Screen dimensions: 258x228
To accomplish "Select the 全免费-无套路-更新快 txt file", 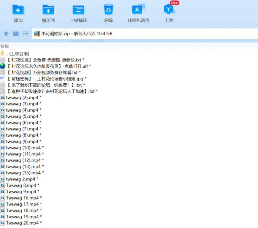I will pos(45,60).
